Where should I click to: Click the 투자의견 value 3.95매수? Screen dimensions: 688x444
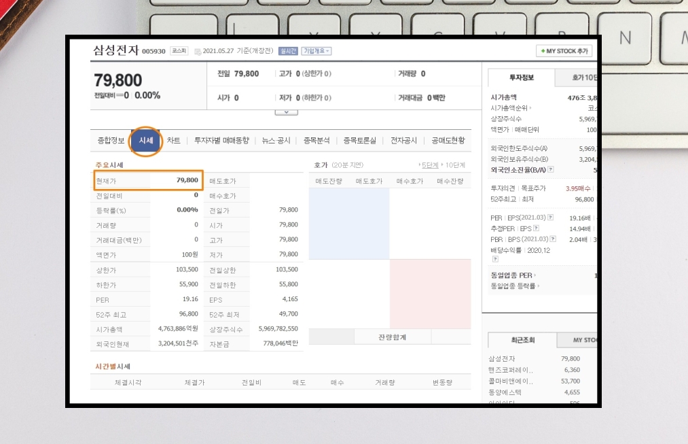578,188
